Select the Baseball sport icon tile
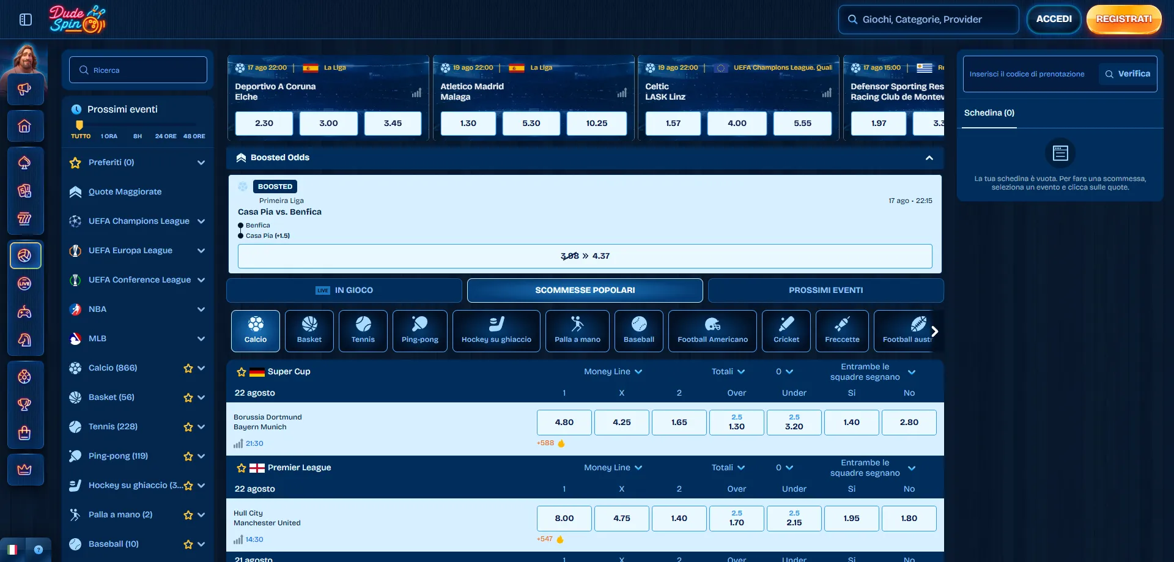Image resolution: width=1174 pixels, height=562 pixels. (639, 331)
